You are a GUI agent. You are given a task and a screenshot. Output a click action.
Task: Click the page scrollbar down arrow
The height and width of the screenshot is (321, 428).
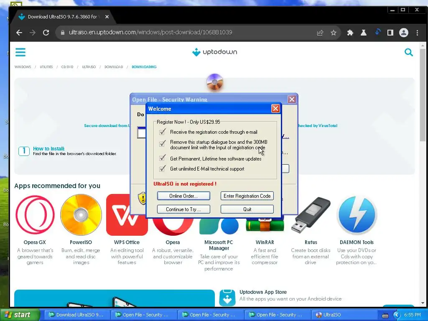(423, 303)
